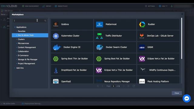
Task: Expand the Add-Ons tree node
Action: tap(15, 68)
